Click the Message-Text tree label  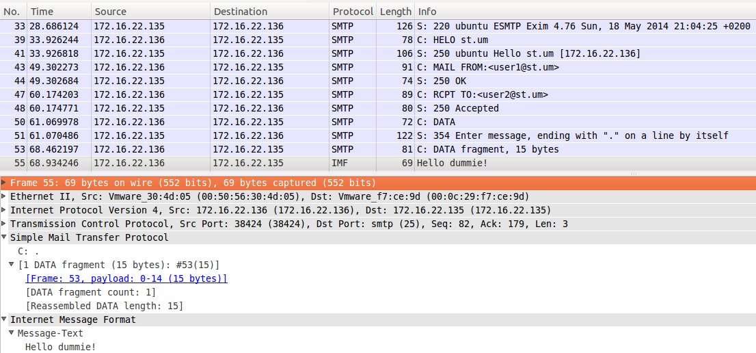click(x=51, y=333)
